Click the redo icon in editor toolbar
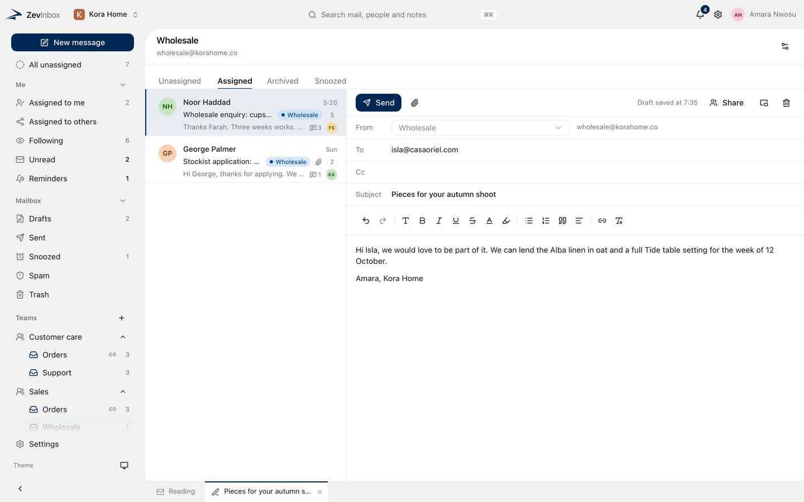 pyautogui.click(x=382, y=221)
